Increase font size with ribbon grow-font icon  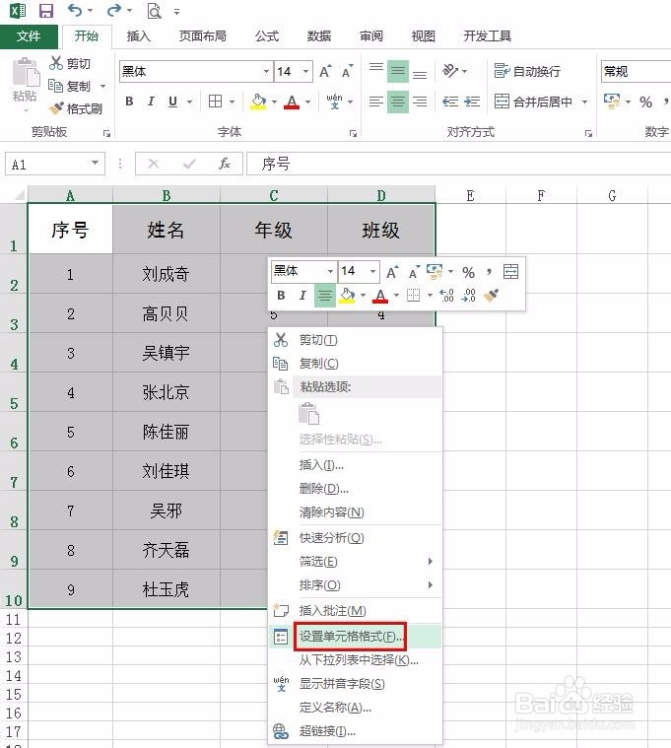coord(325,72)
